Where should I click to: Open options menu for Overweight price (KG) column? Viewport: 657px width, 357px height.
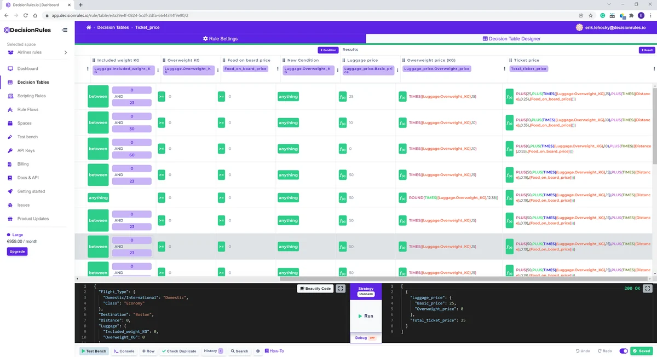click(x=504, y=69)
